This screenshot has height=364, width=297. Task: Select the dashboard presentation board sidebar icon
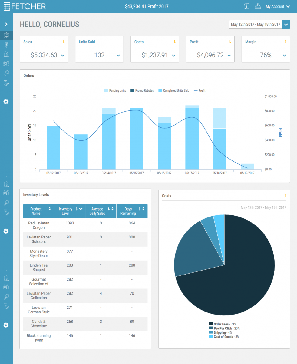pyautogui.click(x=6, y=35)
